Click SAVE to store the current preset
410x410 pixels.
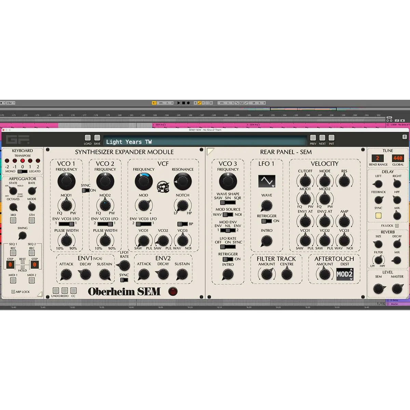[97, 138]
